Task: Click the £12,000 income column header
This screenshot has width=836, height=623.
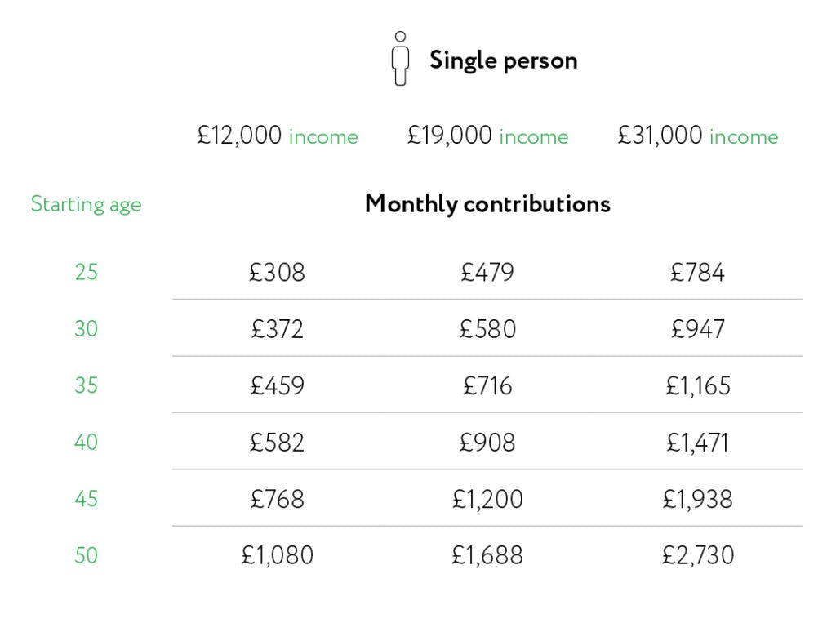Action: pyautogui.click(x=278, y=136)
